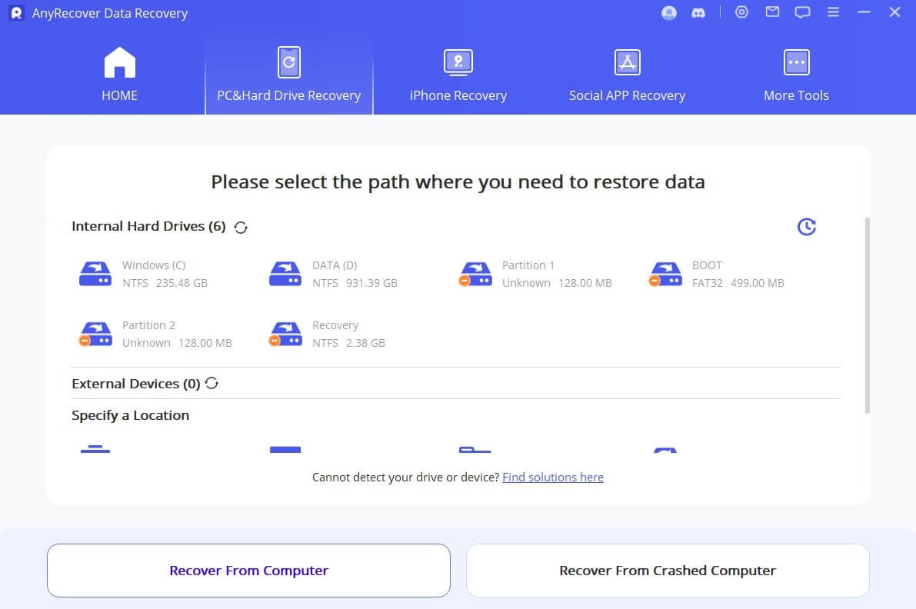Viewport: 916px width, 609px height.
Task: Click the Find solutions here link
Action: point(553,478)
